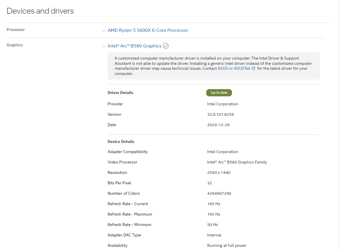Click the Video Processor label
Screen dimensions: 339x250
pos(122,162)
